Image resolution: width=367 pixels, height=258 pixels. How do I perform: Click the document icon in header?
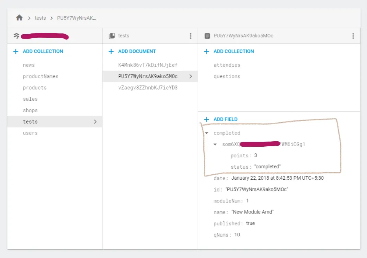[207, 36]
